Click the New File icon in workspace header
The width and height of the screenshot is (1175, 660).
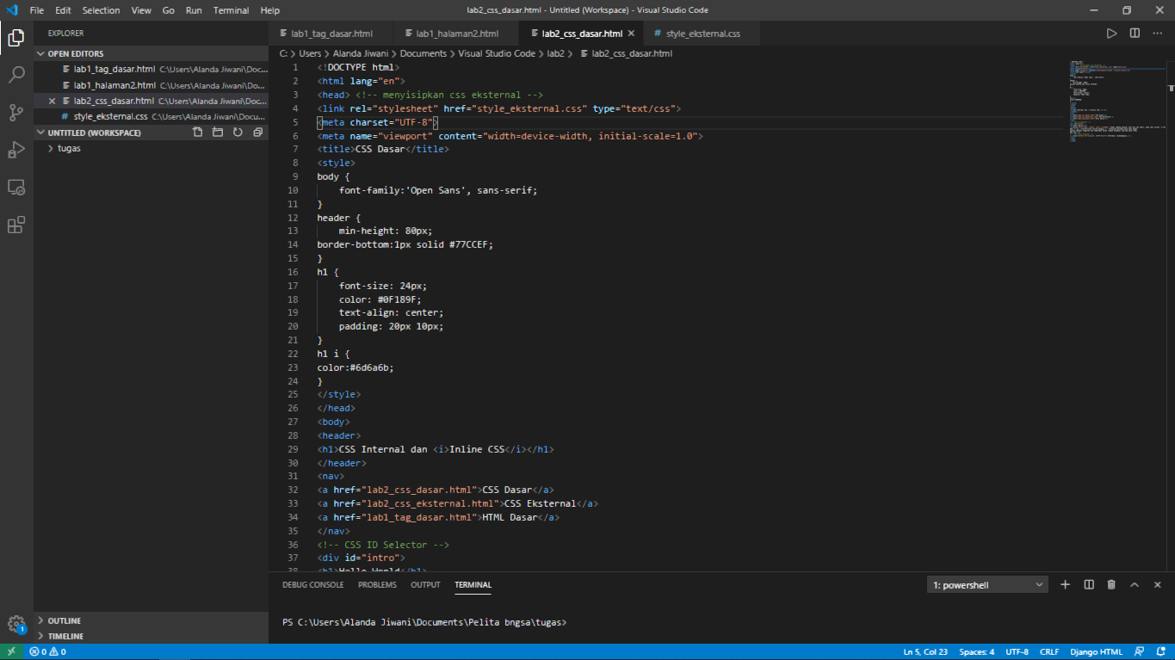click(198, 133)
